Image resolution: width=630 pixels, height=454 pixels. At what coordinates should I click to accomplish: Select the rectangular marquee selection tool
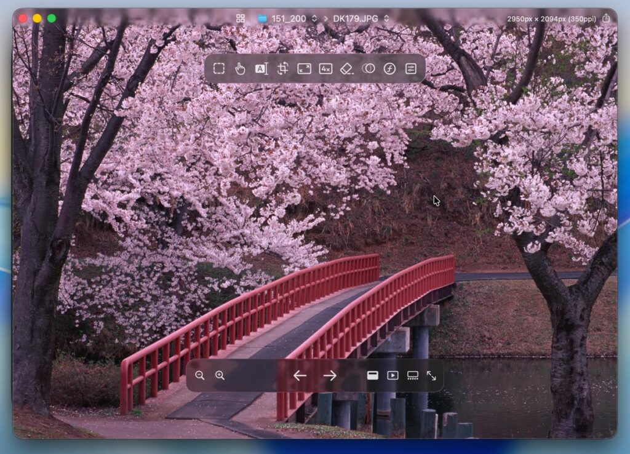[x=219, y=68]
